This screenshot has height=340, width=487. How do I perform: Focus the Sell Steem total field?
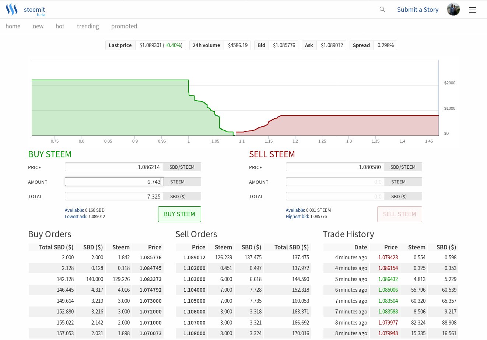pos(335,196)
